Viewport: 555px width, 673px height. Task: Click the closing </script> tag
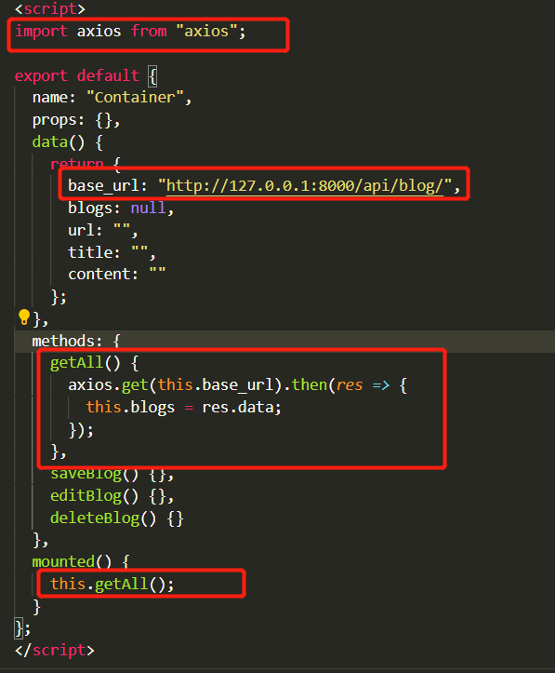55,651
